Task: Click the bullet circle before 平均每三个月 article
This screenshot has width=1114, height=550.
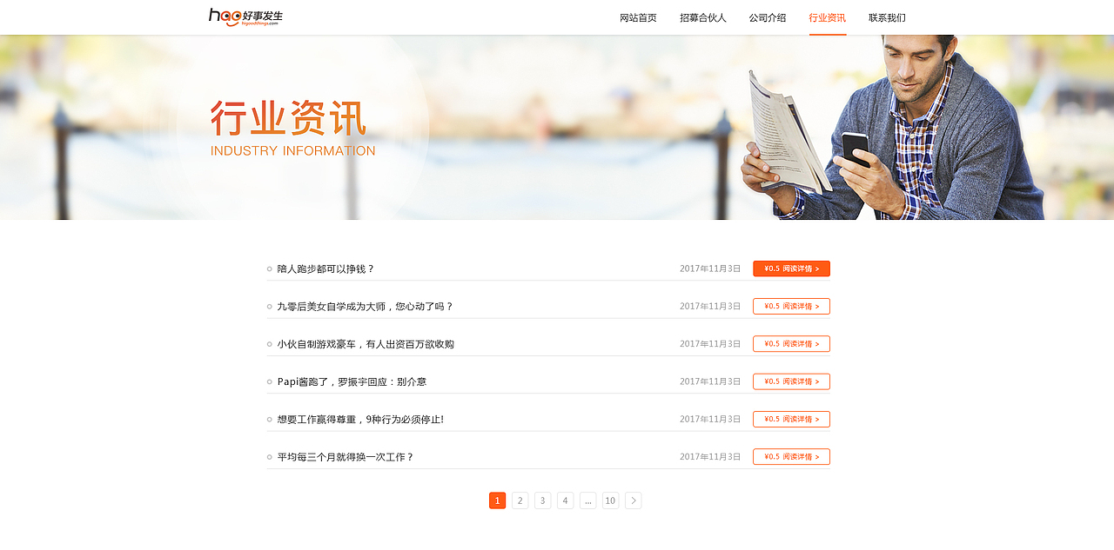Action: [270, 457]
